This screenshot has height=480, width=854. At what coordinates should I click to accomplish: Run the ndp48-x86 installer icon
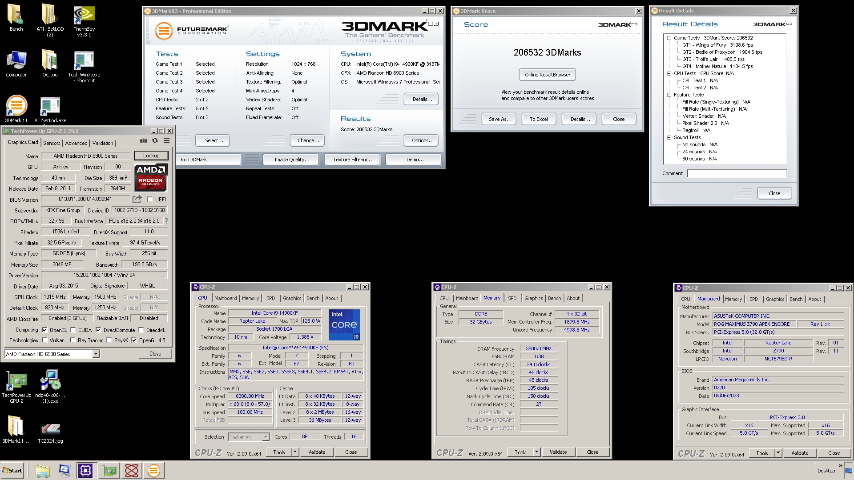(x=50, y=387)
